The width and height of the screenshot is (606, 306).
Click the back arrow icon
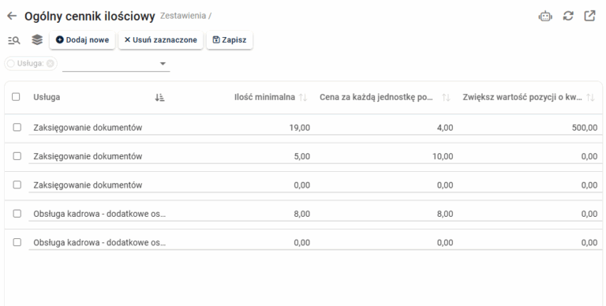pos(12,16)
